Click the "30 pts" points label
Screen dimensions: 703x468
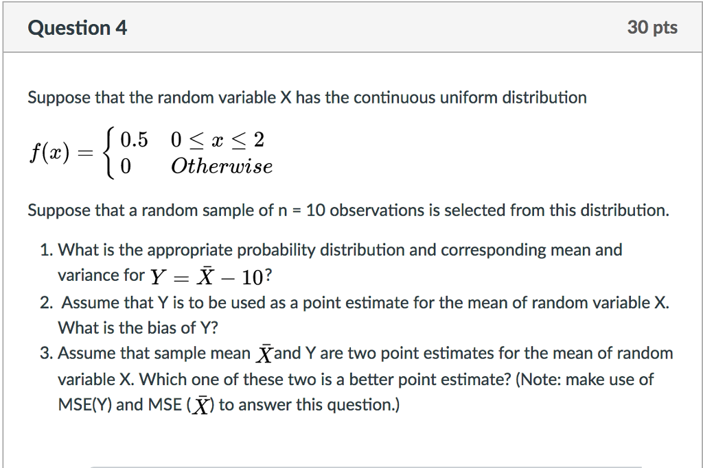[x=652, y=27]
